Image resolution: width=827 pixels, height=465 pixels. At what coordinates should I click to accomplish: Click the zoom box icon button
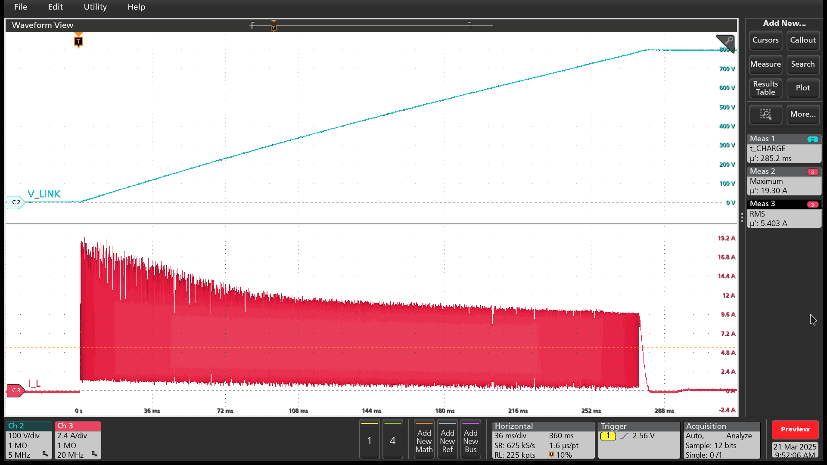point(765,114)
